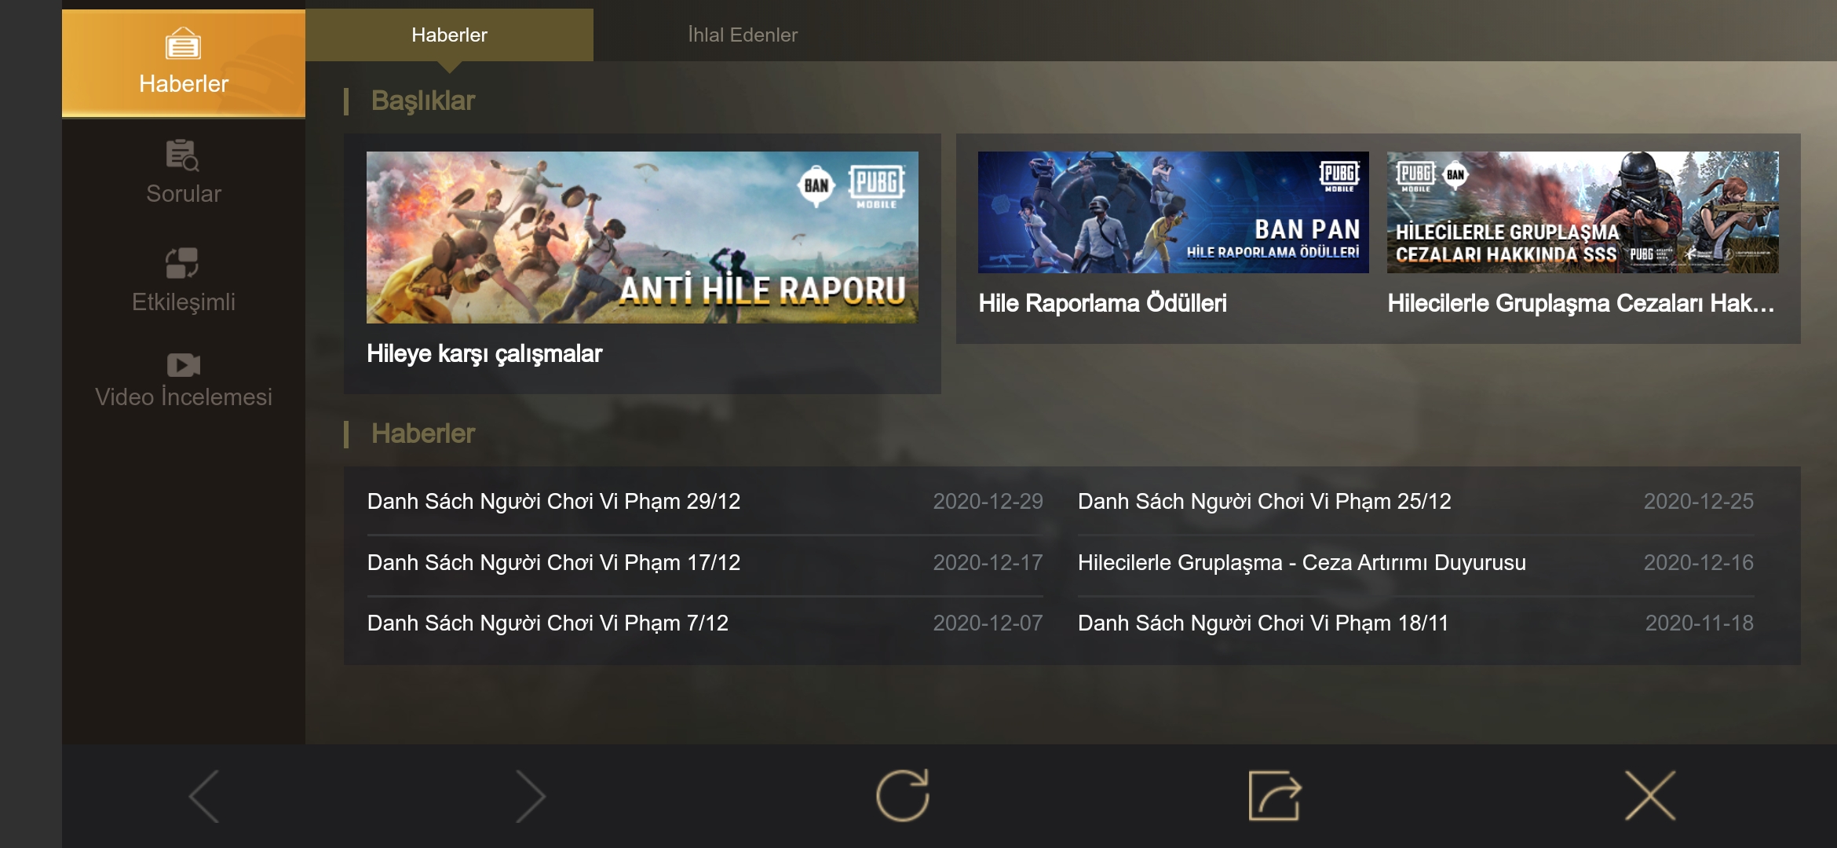The width and height of the screenshot is (1837, 848).
Task: Click the date 2020-11-18
Action: coord(1700,623)
